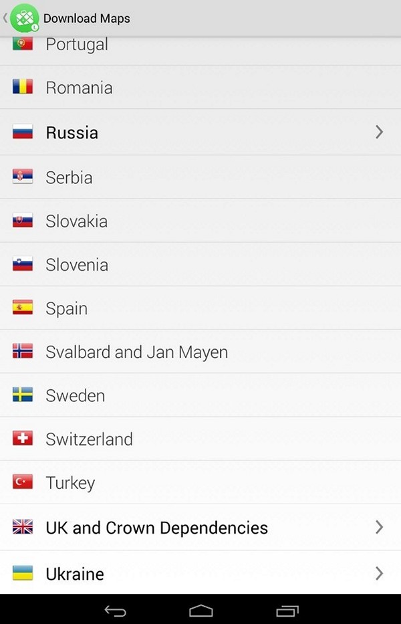Expand Russia regions with the chevron
Image resolution: width=401 pixels, height=624 pixels.
click(x=379, y=132)
